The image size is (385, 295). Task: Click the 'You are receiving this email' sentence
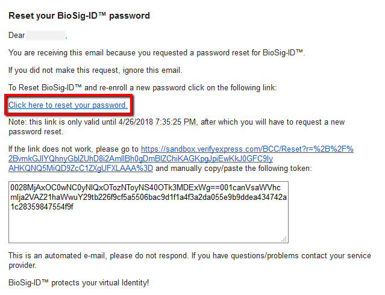click(x=157, y=53)
